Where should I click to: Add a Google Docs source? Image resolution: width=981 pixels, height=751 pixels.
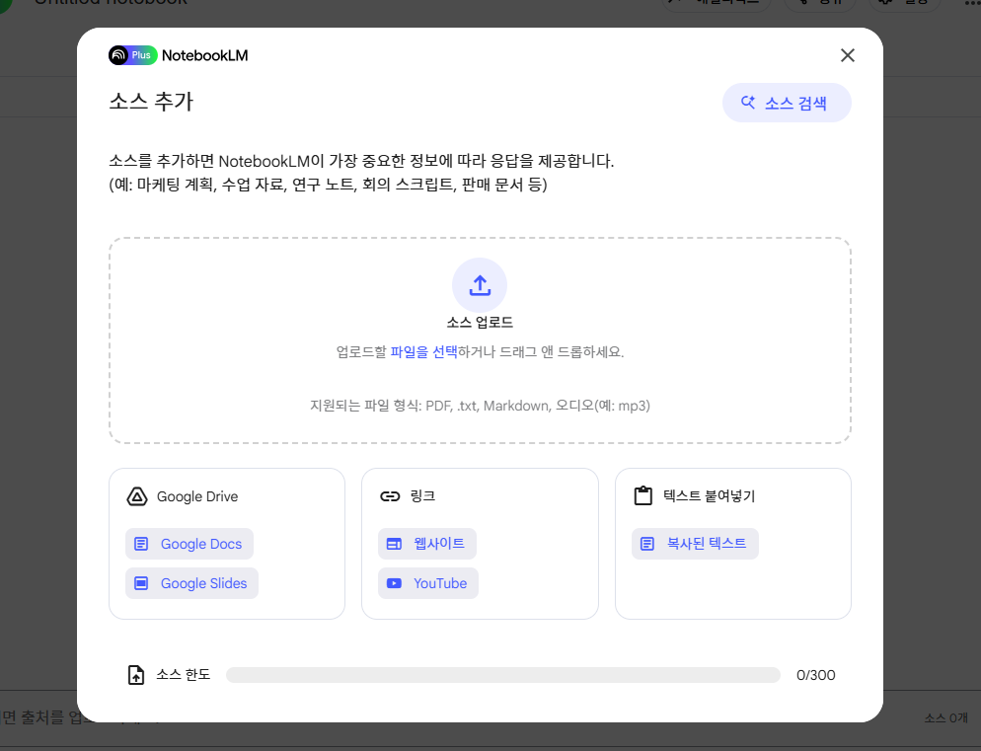click(189, 544)
